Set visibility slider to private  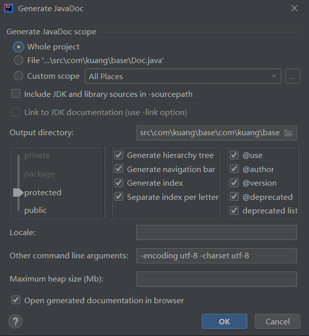[x=37, y=155]
